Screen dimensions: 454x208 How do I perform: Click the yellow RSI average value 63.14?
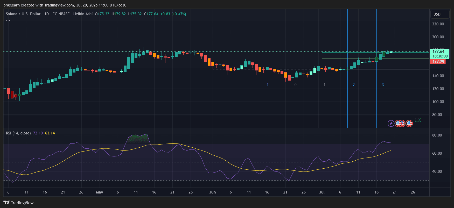tap(50, 133)
